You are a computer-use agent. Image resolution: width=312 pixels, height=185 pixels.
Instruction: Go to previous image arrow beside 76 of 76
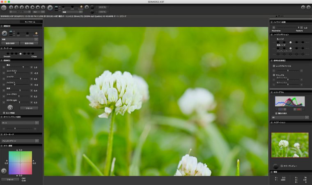click(x=11, y=12)
